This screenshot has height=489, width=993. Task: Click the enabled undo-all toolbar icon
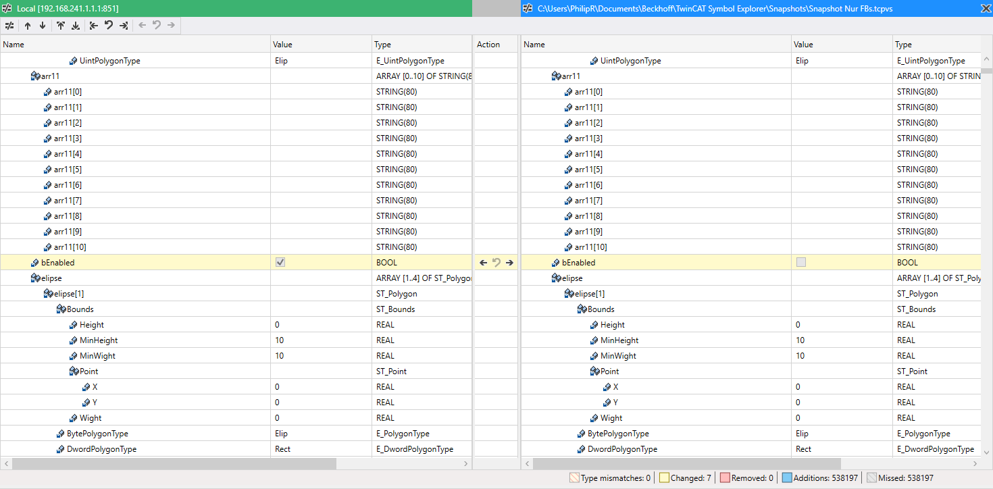click(x=109, y=26)
